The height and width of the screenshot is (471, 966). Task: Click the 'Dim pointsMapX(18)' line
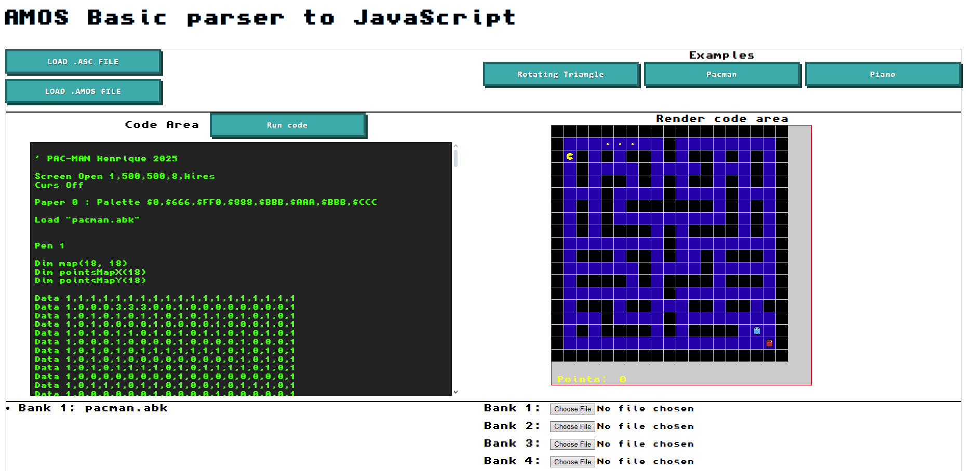(90, 272)
